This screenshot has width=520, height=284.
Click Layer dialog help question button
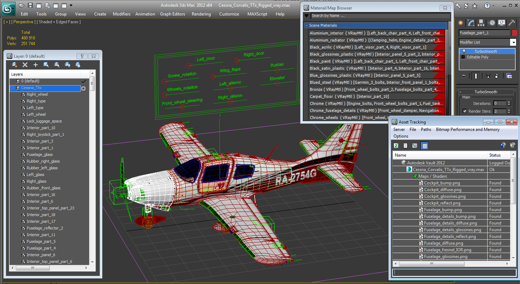point(82,56)
